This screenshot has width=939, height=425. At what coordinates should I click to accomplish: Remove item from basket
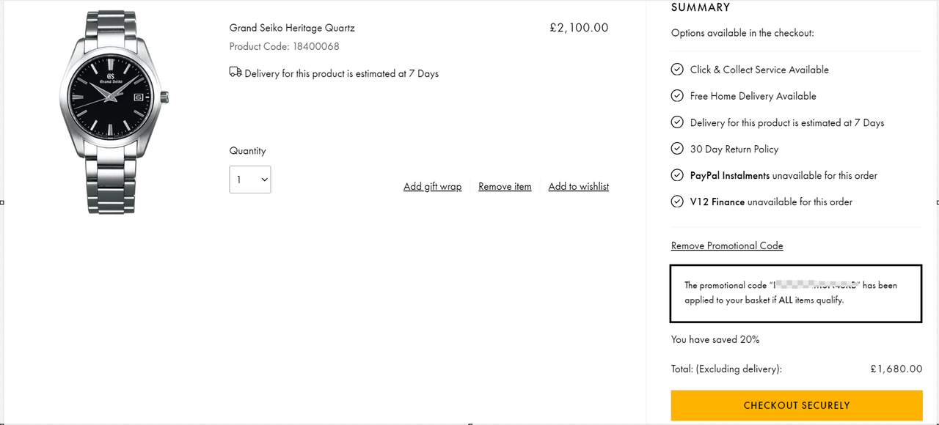pyautogui.click(x=505, y=186)
